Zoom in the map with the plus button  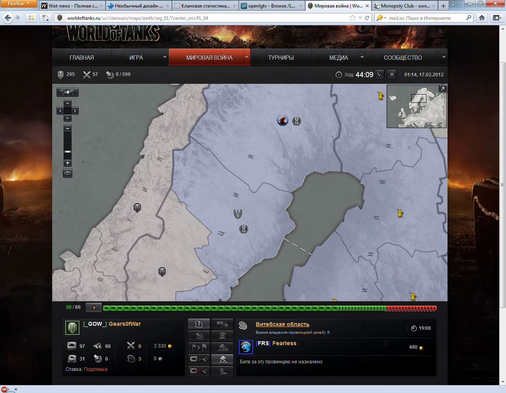point(68,163)
